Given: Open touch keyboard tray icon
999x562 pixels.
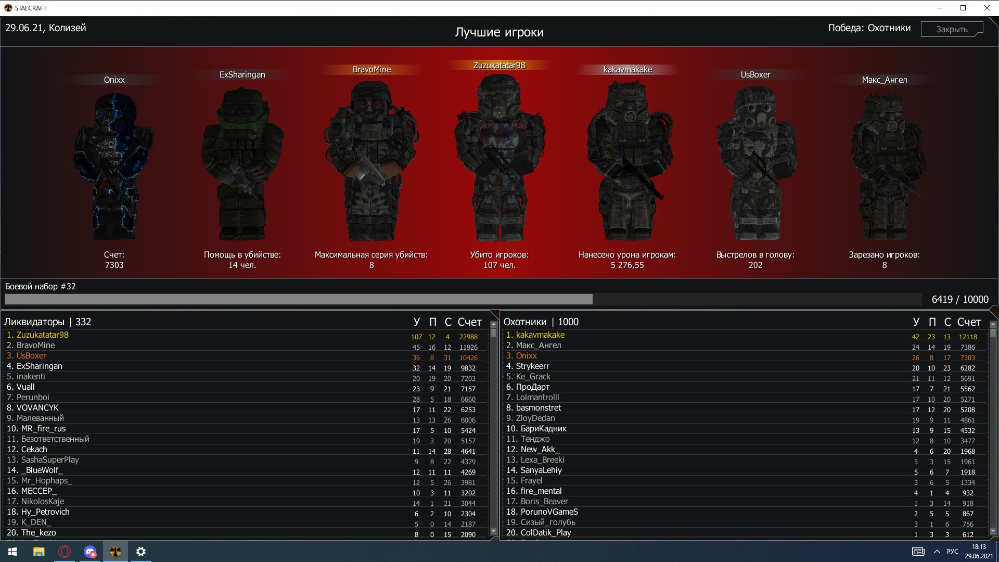Looking at the screenshot, I should 918,552.
